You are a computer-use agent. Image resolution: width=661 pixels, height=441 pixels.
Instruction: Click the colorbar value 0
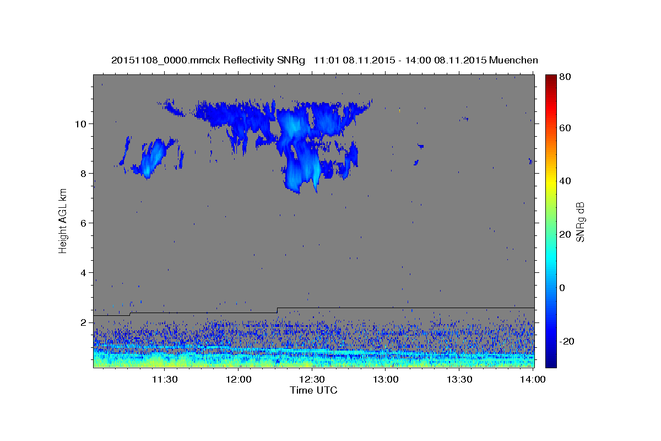(x=563, y=288)
